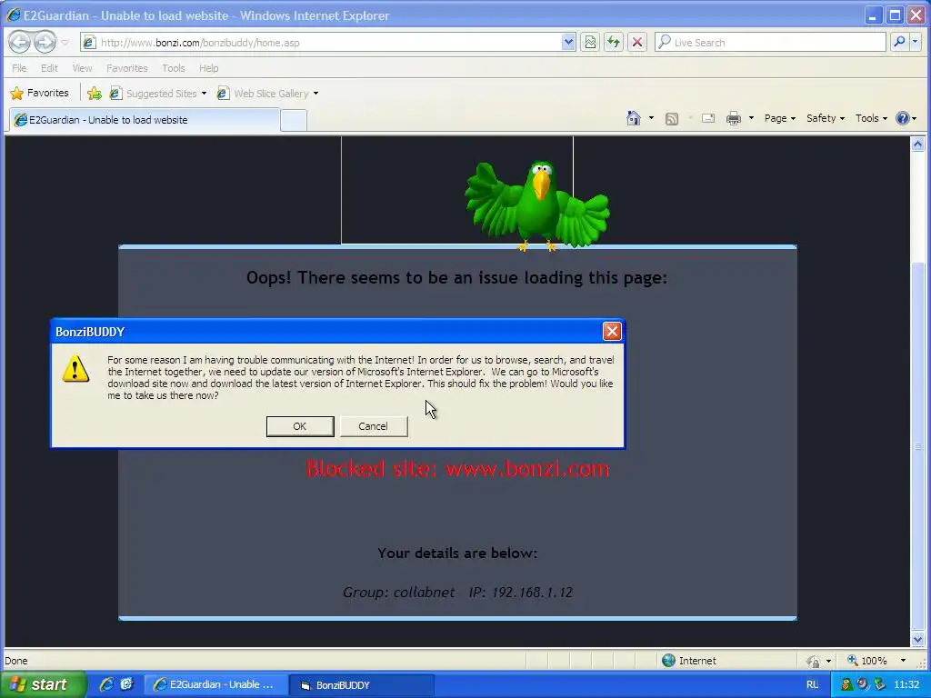Click the browser Forward arrow button
Image resolution: width=931 pixels, height=698 pixels.
pyautogui.click(x=45, y=42)
